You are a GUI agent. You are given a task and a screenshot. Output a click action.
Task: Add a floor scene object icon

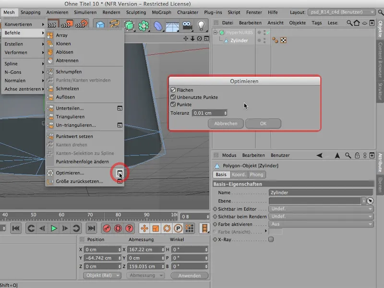172,26
